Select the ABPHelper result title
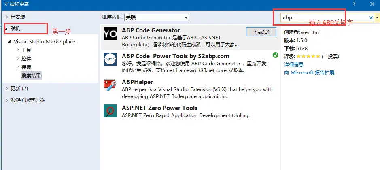This screenshot has width=380, height=170. 138,82
